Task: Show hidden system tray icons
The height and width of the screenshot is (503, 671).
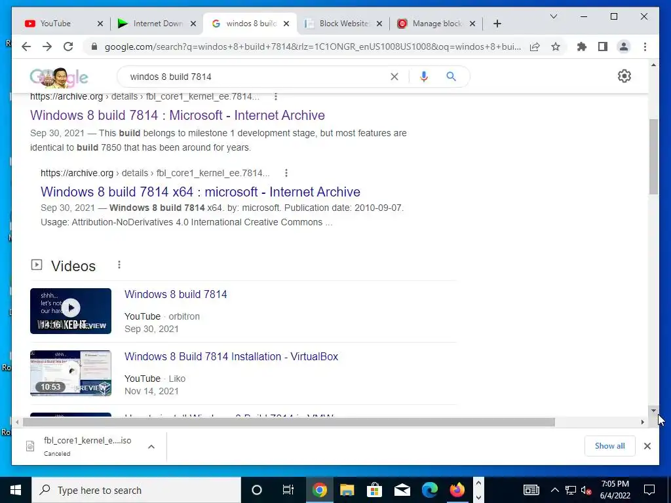Action: pyautogui.click(x=554, y=490)
